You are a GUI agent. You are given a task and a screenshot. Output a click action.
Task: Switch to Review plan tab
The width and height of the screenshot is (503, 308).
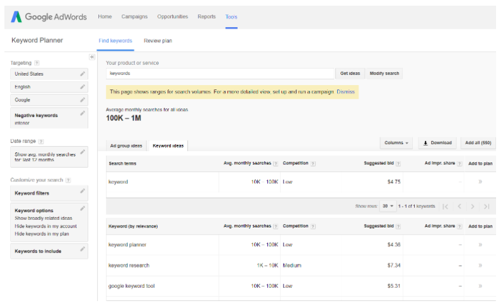click(x=158, y=41)
